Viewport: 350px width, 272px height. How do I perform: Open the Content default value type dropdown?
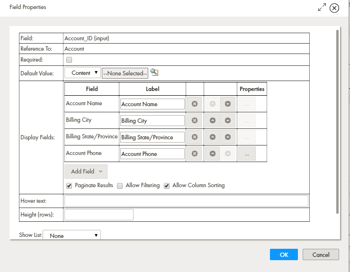click(x=82, y=73)
